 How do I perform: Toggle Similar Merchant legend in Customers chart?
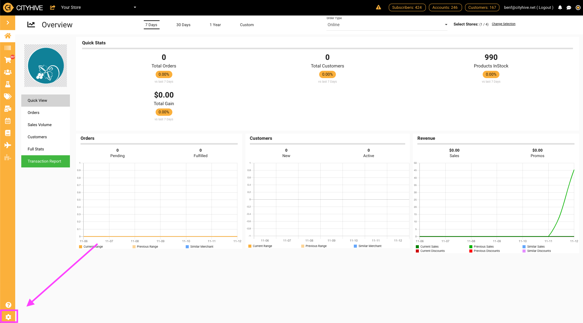367,246
